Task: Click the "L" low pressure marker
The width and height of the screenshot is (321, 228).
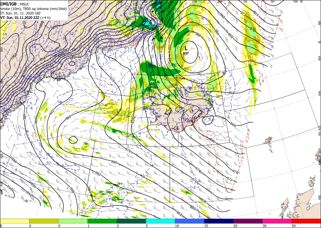Action: [x=186, y=48]
